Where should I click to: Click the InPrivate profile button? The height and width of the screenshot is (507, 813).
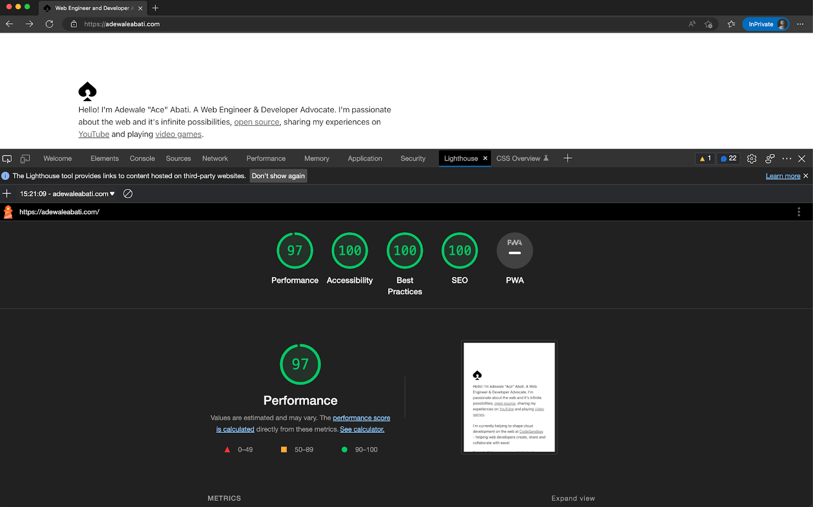(x=766, y=24)
